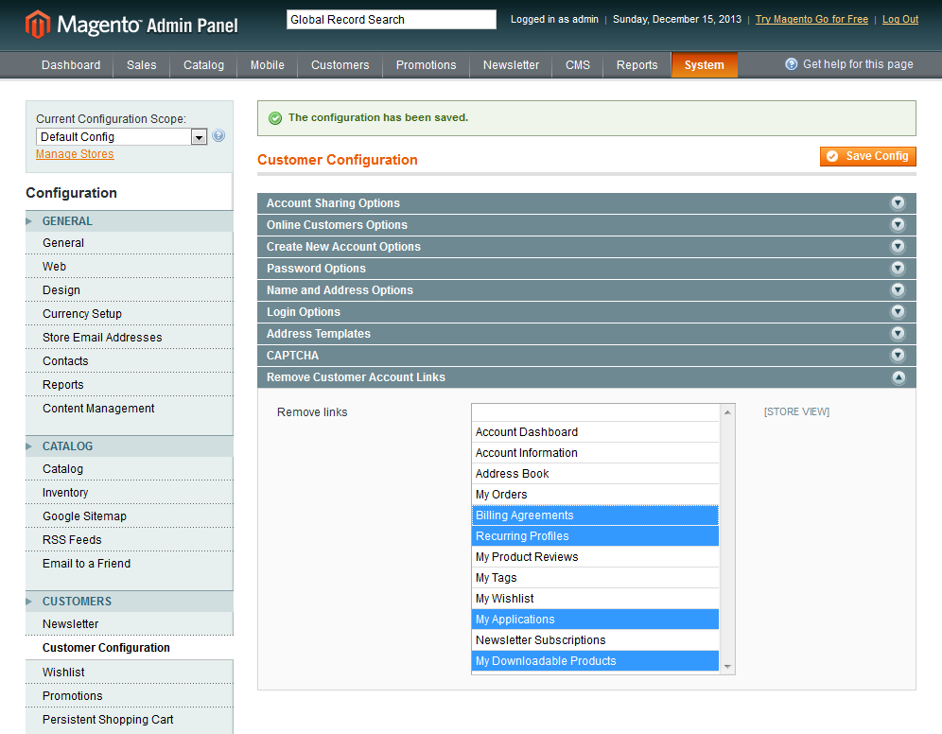Select My Product Reviews in the Remove links list
The image size is (942, 734).
click(x=595, y=557)
